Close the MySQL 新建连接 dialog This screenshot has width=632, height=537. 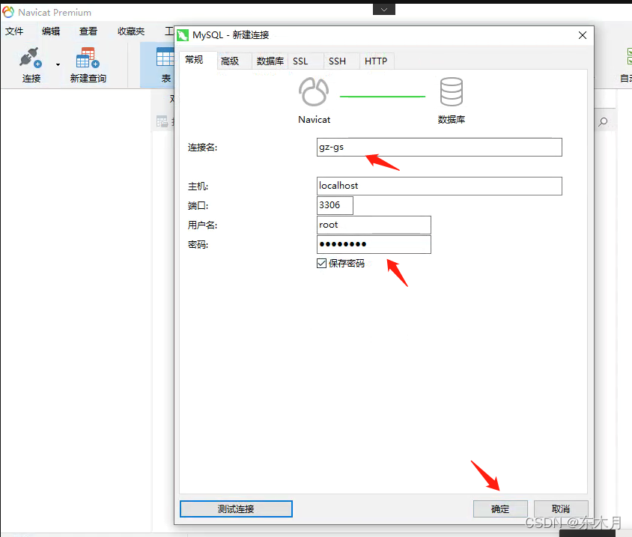pos(583,35)
